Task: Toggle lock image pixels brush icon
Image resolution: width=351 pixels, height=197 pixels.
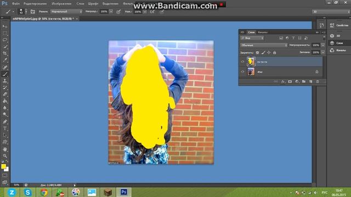Action: point(263,53)
